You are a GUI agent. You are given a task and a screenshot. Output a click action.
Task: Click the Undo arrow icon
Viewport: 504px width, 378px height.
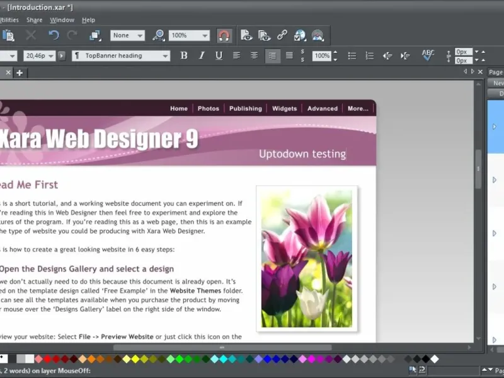pos(54,35)
